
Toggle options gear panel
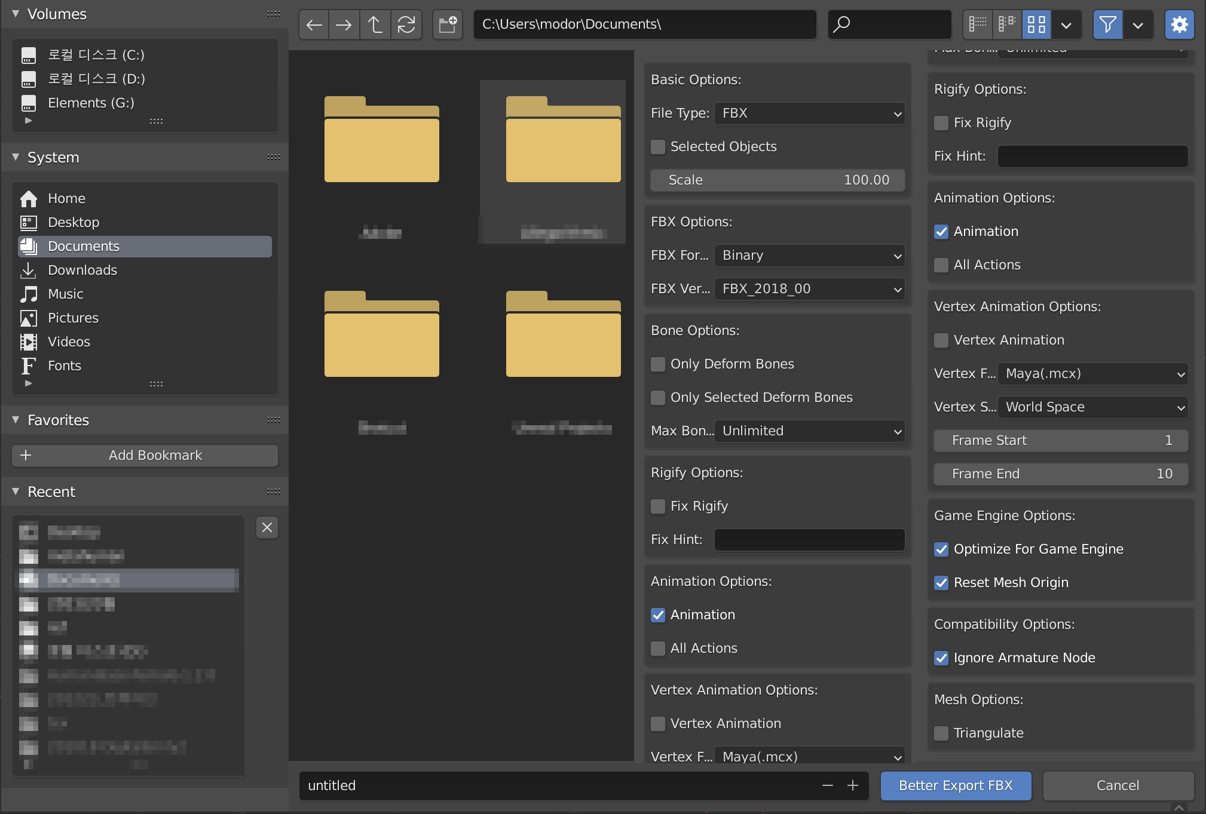(x=1180, y=24)
